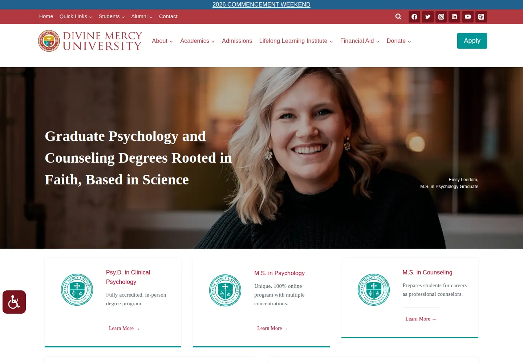Open the Instagram social icon
The width and height of the screenshot is (523, 363).
[441, 17]
